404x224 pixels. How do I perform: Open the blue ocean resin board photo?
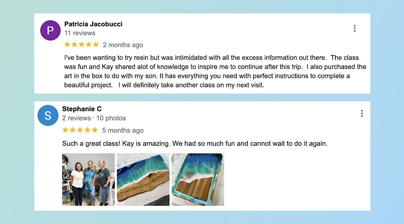143,179
